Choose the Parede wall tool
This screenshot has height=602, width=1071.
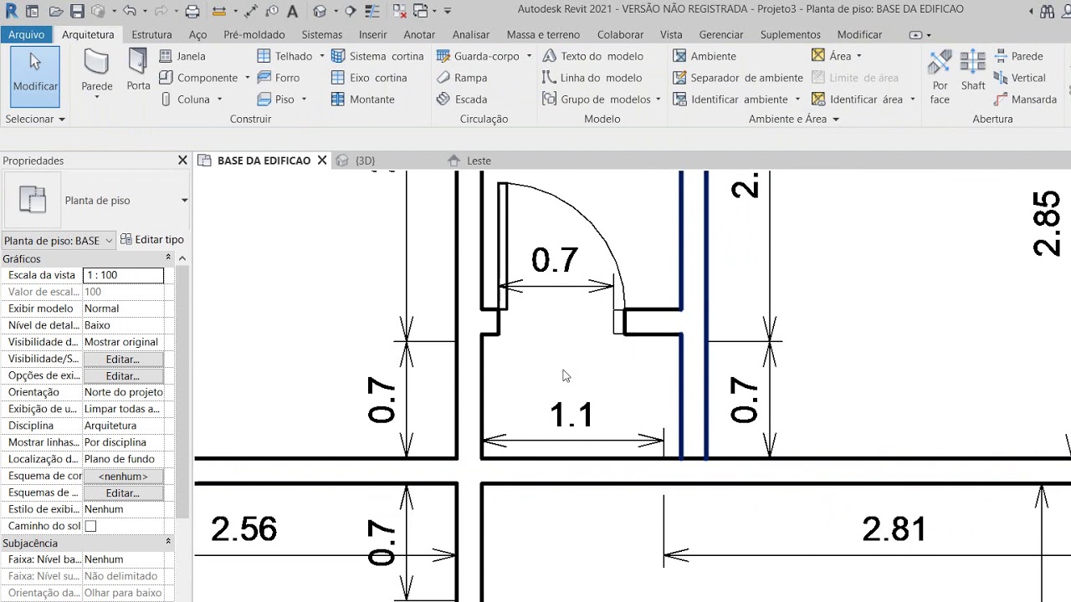pyautogui.click(x=97, y=75)
